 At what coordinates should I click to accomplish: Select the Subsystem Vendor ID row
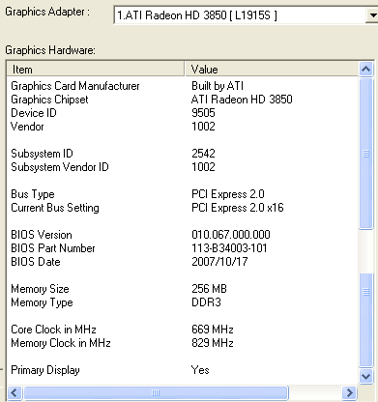point(182,167)
